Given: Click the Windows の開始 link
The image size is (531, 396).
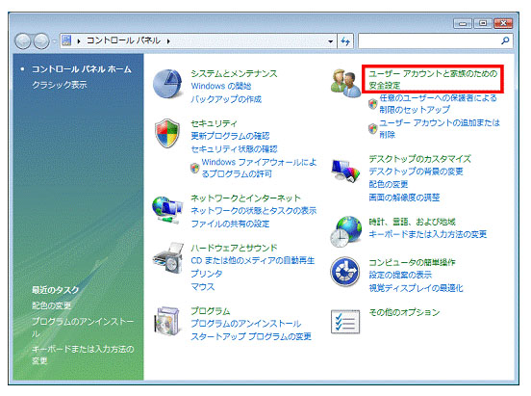Looking at the screenshot, I should pos(221,86).
